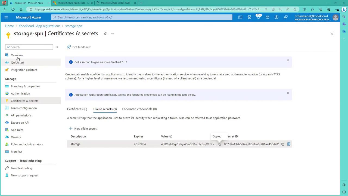Open the browser favorites list

[312, 9]
